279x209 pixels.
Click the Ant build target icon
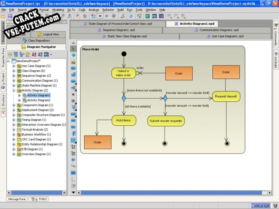[x=122, y=16]
